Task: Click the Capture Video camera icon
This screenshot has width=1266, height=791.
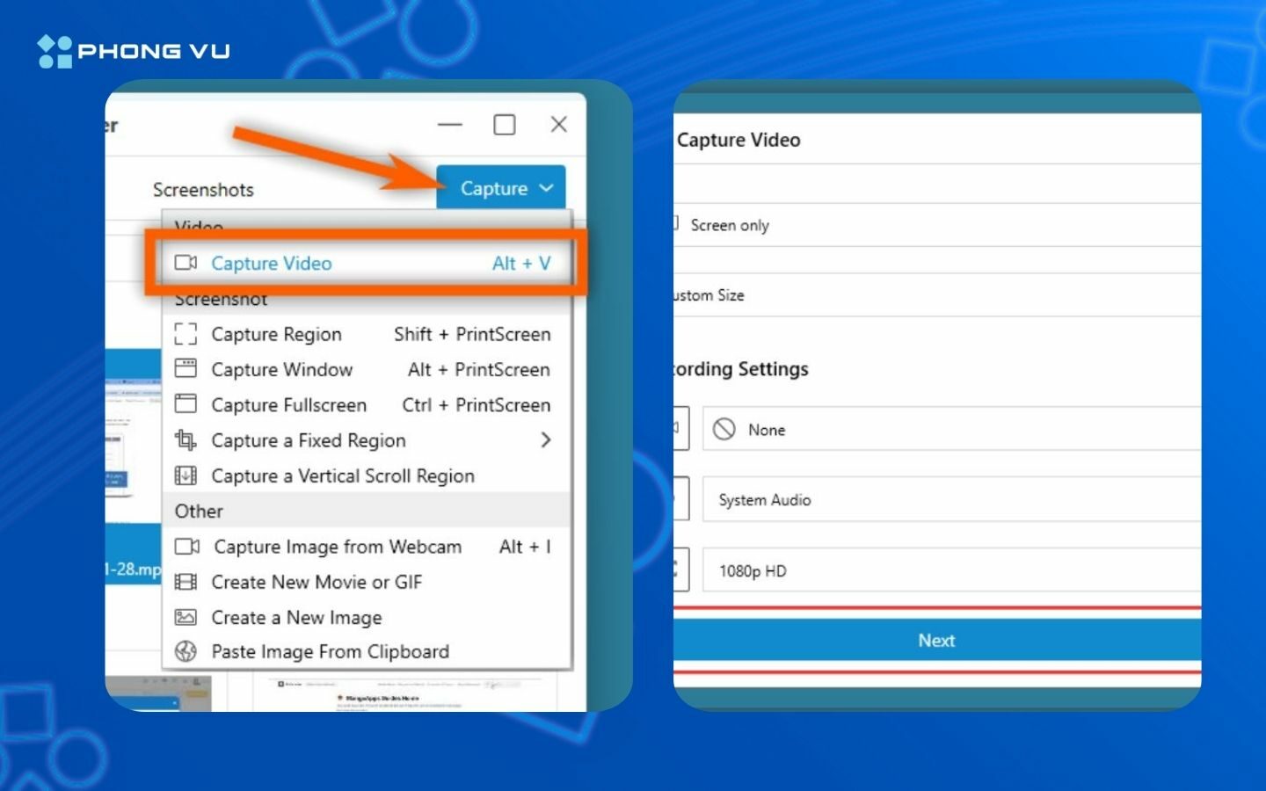Action: pyautogui.click(x=186, y=263)
